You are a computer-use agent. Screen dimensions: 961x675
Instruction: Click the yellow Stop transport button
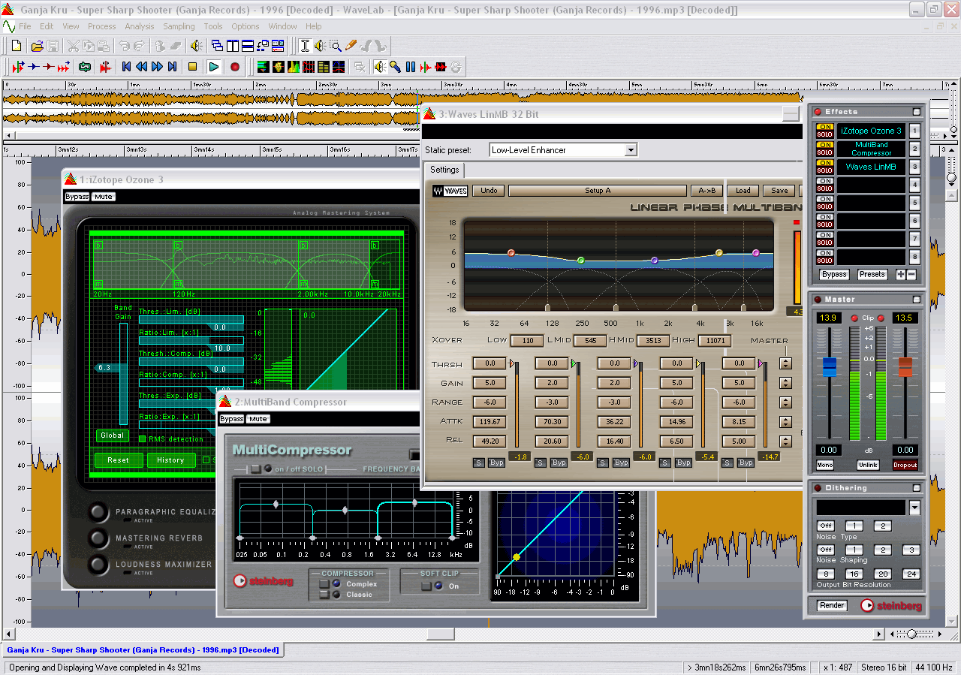pyautogui.click(x=192, y=67)
